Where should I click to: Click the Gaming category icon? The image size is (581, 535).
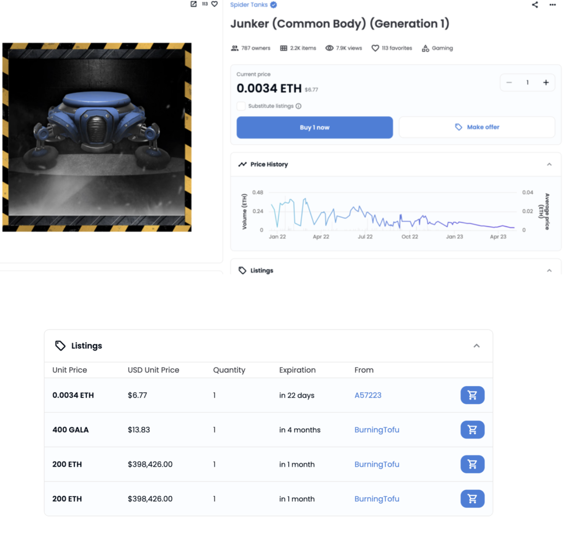pyautogui.click(x=425, y=48)
